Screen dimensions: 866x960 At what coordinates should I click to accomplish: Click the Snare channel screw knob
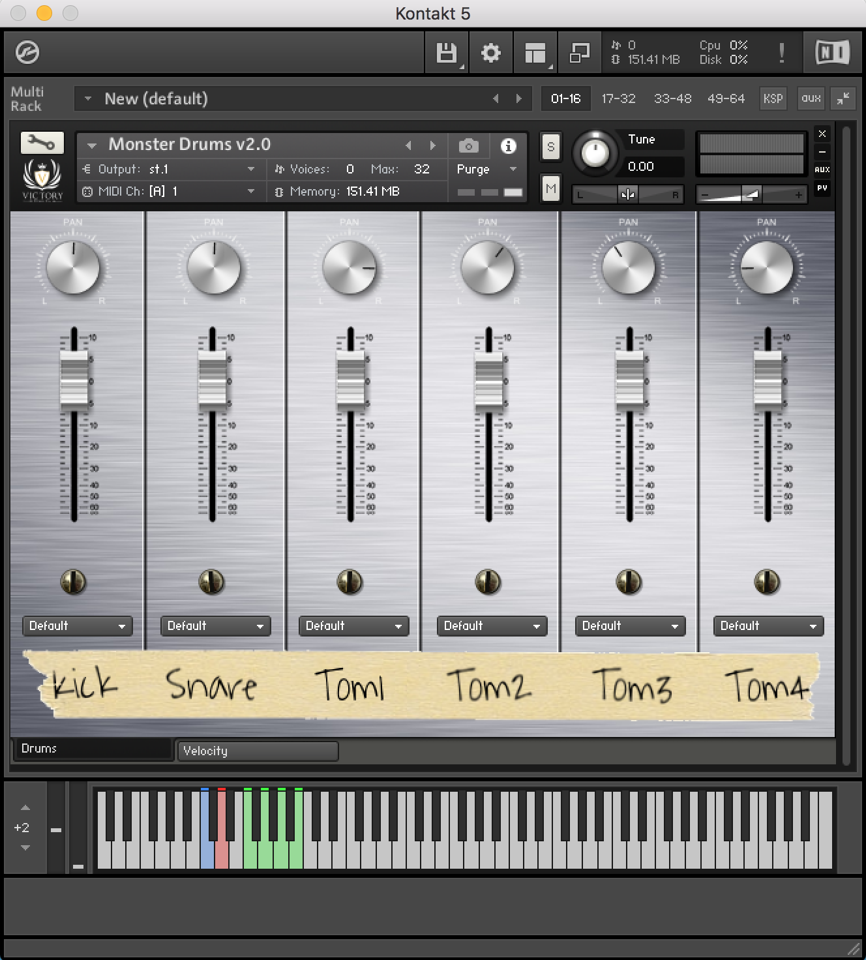coord(211,582)
